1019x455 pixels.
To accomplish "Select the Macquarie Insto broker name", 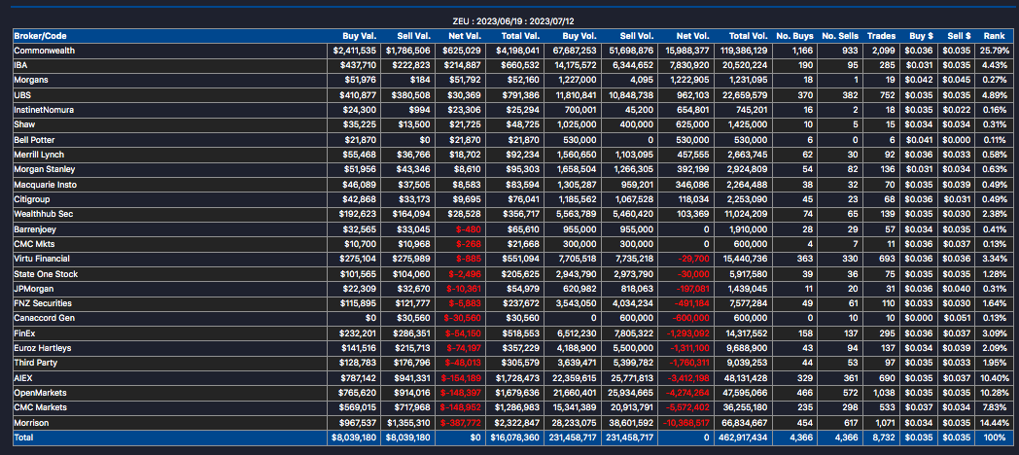I will coord(44,185).
